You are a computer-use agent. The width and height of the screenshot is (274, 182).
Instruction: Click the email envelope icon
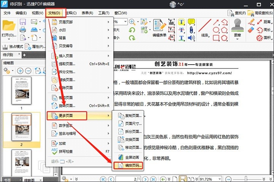click(x=34, y=22)
